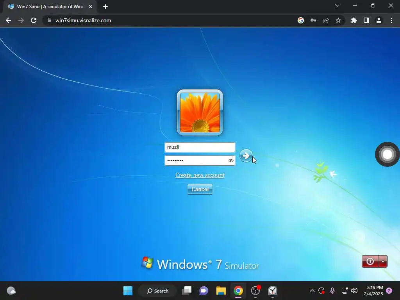The image size is (400, 300).
Task: Launch Chat app from taskbar
Action: (204, 291)
